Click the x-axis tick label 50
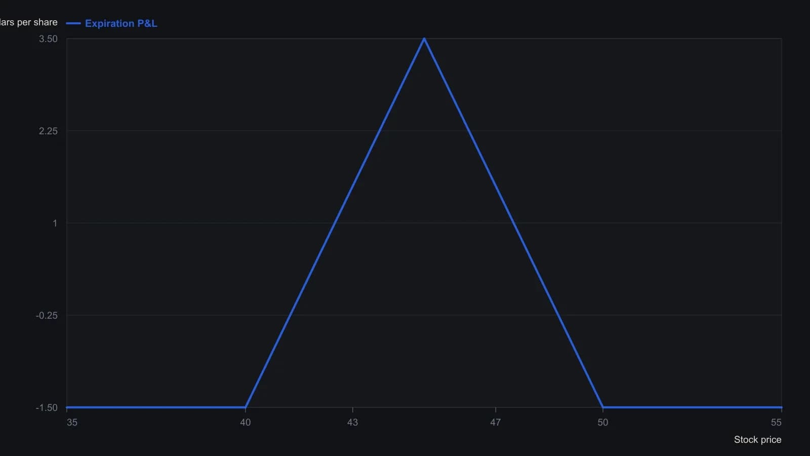The height and width of the screenshot is (456, 810). tap(603, 423)
